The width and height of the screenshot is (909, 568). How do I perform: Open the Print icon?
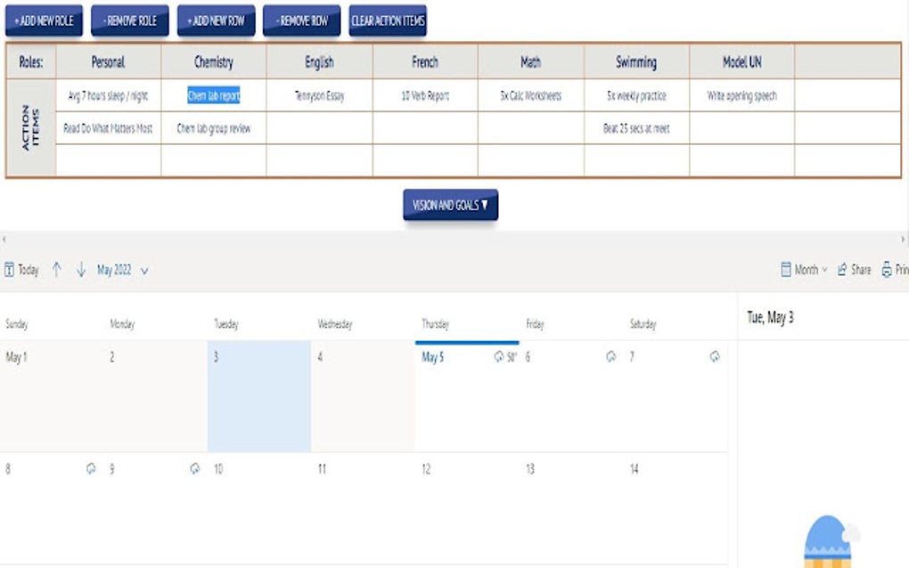885,270
